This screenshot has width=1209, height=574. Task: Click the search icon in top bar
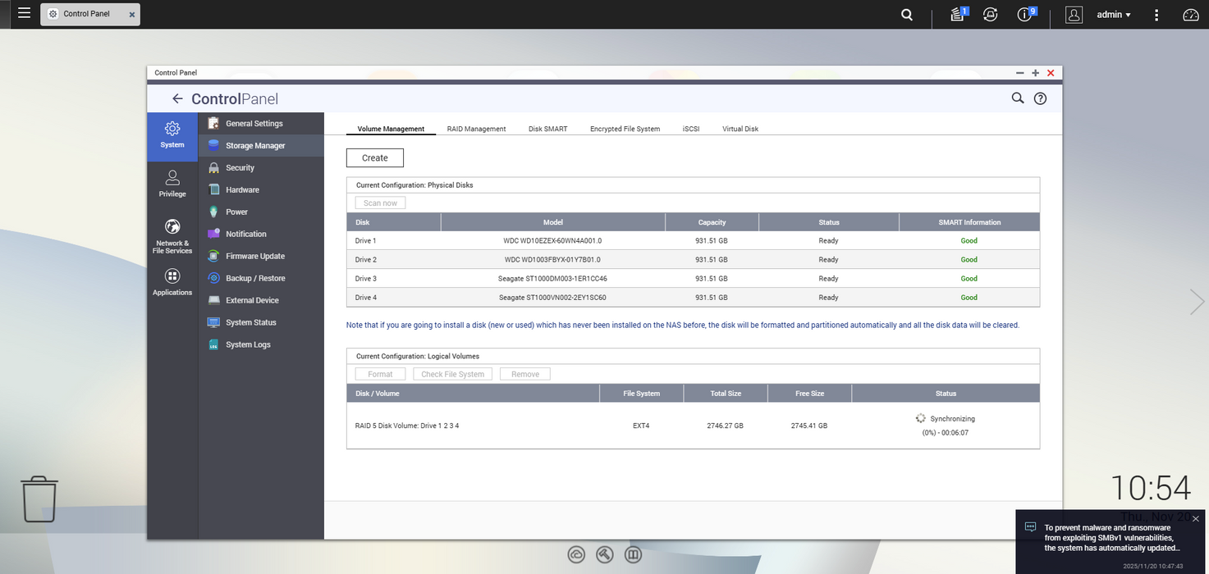(x=907, y=15)
